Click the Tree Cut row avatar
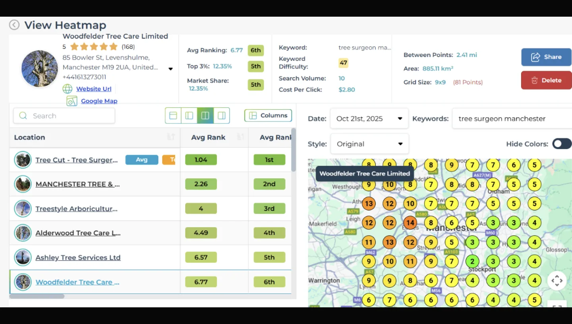572x324 pixels. click(23, 160)
